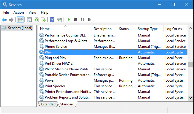Image resolution: width=194 pixels, height=114 pixels.
Task: Click gear icon beside Print Spooler
Action: 42,86
